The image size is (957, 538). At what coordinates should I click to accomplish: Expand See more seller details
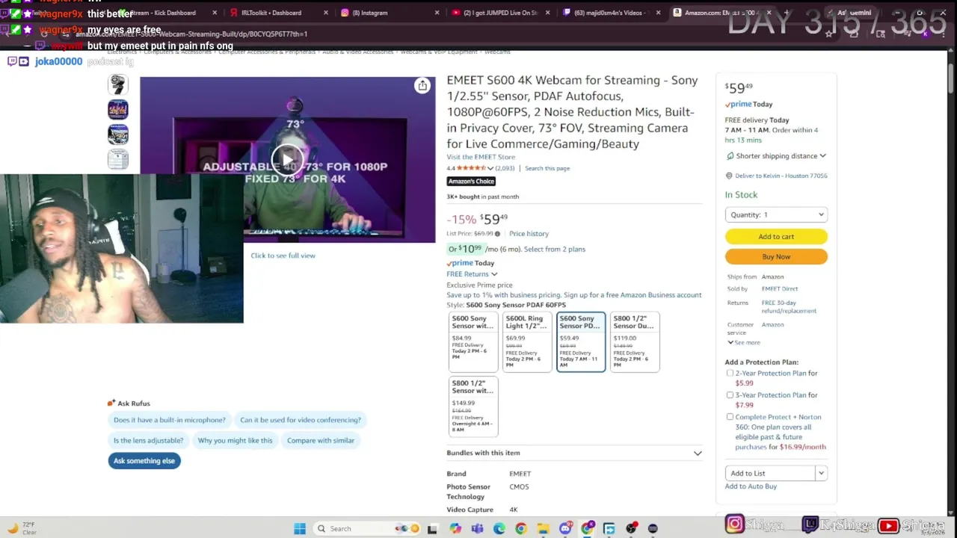click(x=743, y=342)
